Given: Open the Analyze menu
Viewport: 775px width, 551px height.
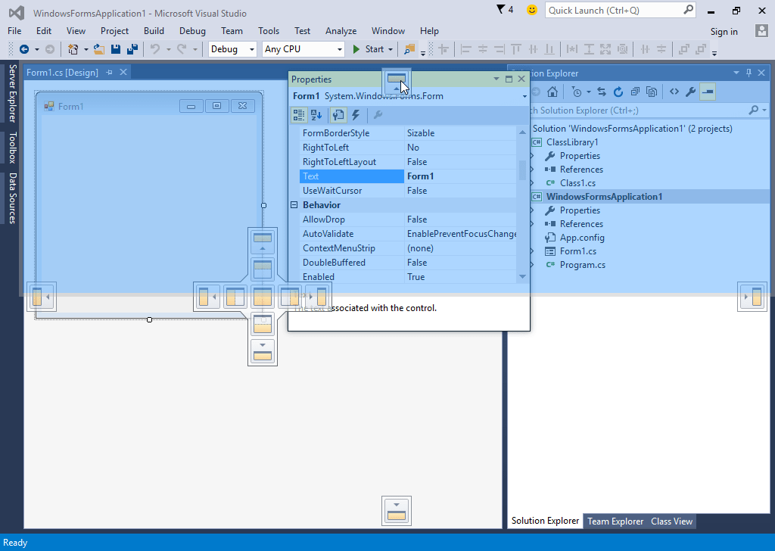Looking at the screenshot, I should 341,30.
